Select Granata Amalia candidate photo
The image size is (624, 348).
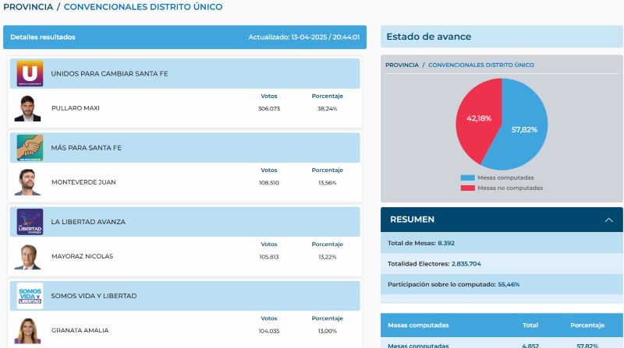pyautogui.click(x=27, y=330)
